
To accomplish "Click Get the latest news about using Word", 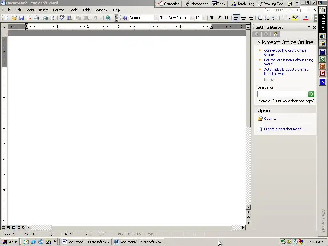I will pyautogui.click(x=289, y=62).
